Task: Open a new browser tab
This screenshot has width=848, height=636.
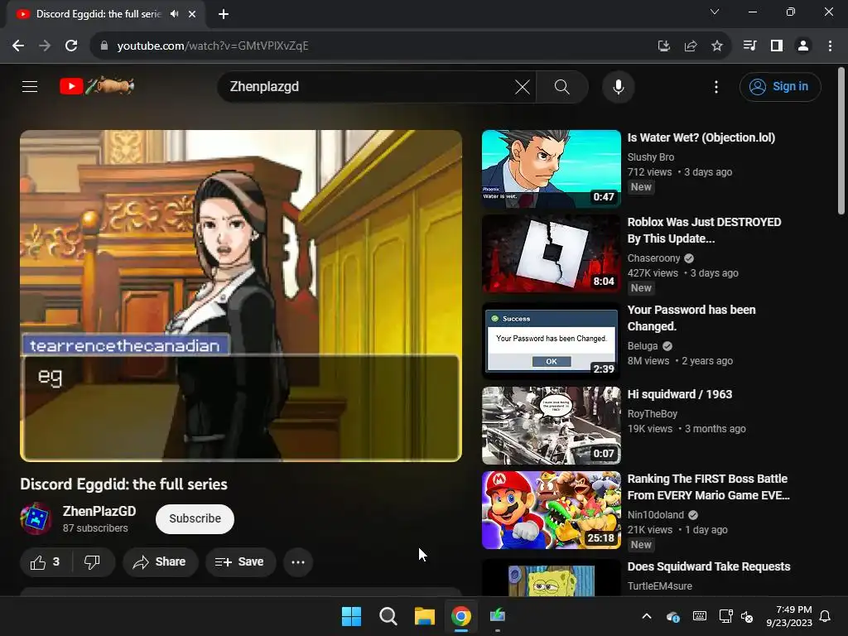Action: 224,14
